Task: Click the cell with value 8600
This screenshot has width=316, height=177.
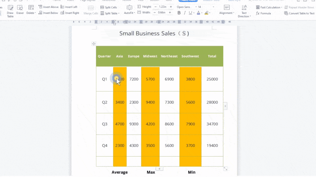Action: 169,124
